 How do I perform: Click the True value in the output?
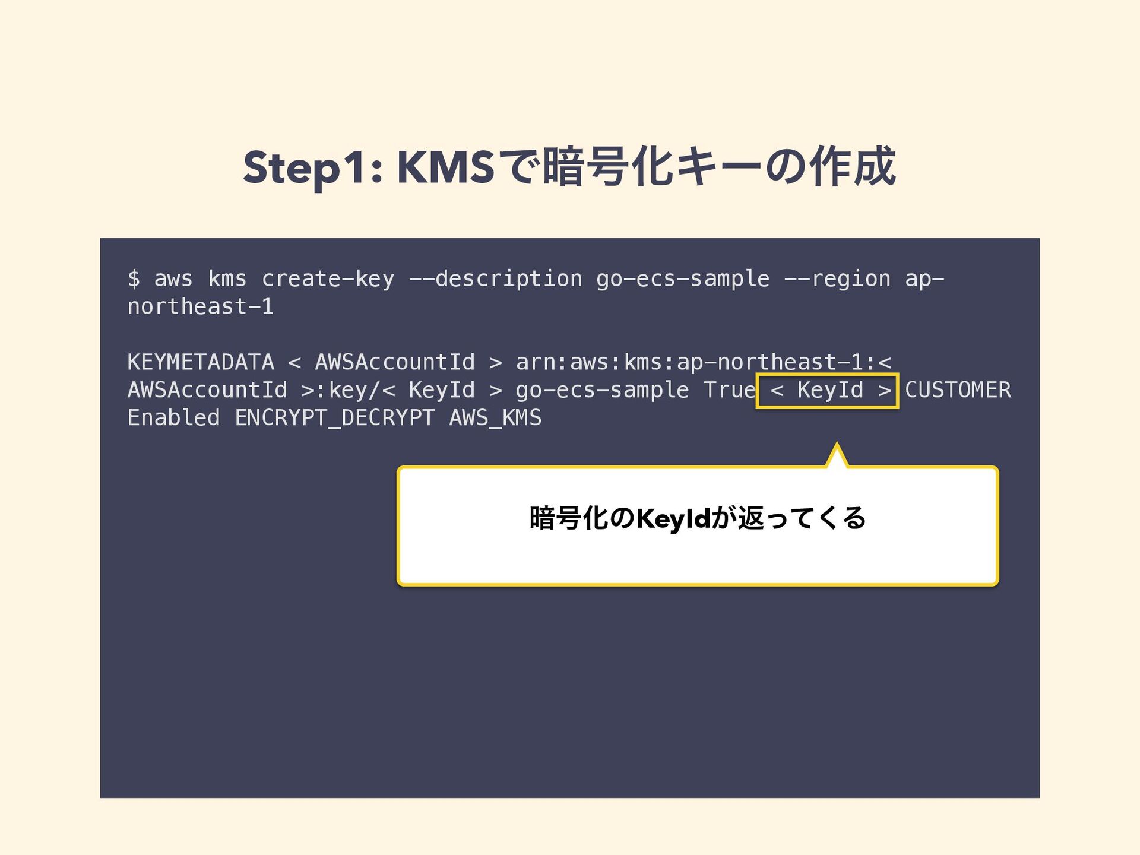pos(730,390)
